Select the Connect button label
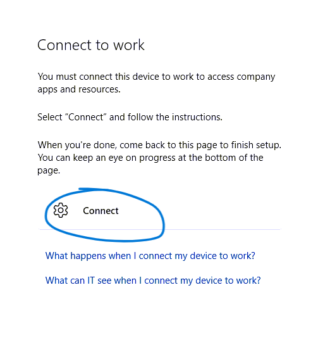Image resolution: width=330 pixels, height=347 pixels. (101, 211)
